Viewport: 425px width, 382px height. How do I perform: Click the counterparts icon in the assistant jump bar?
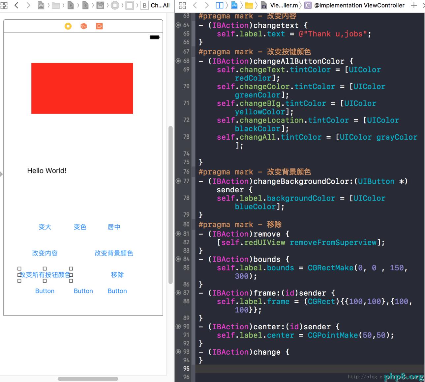pos(220,5)
